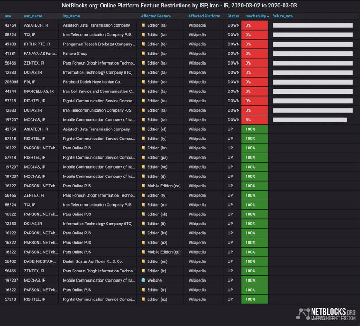Click note icon beside Edition (en)
360x326 pixels.
(x=143, y=261)
